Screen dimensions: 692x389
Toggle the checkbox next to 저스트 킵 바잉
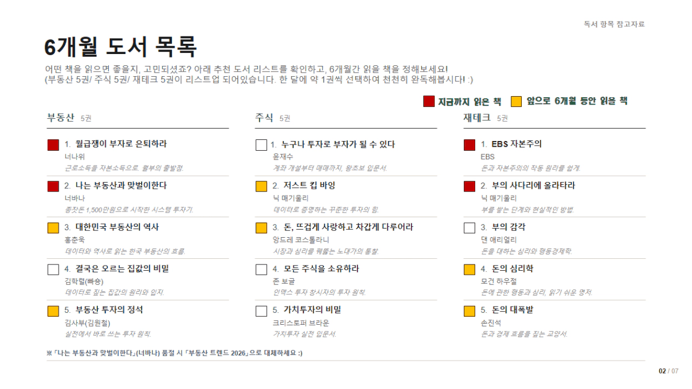click(x=261, y=186)
